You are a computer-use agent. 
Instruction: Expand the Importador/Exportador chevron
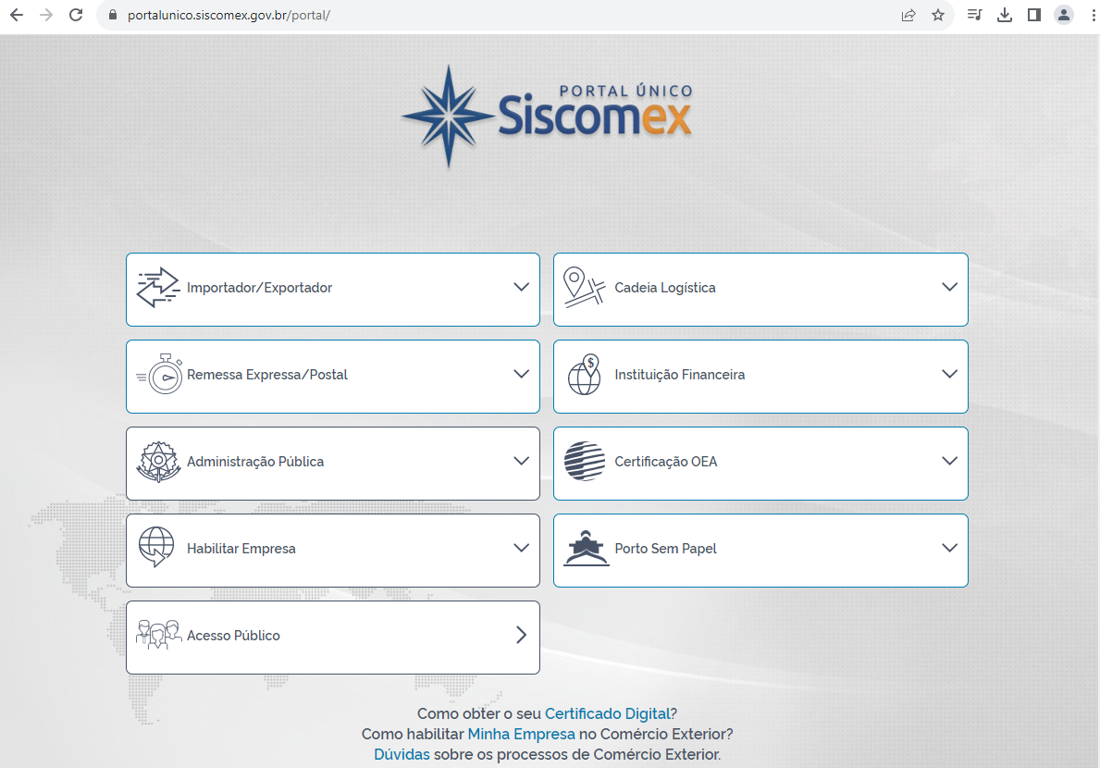point(521,288)
